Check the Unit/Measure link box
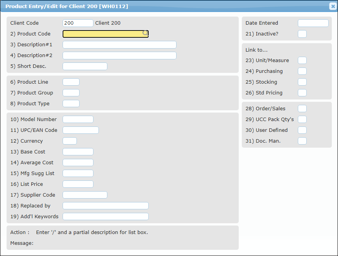 302,61
